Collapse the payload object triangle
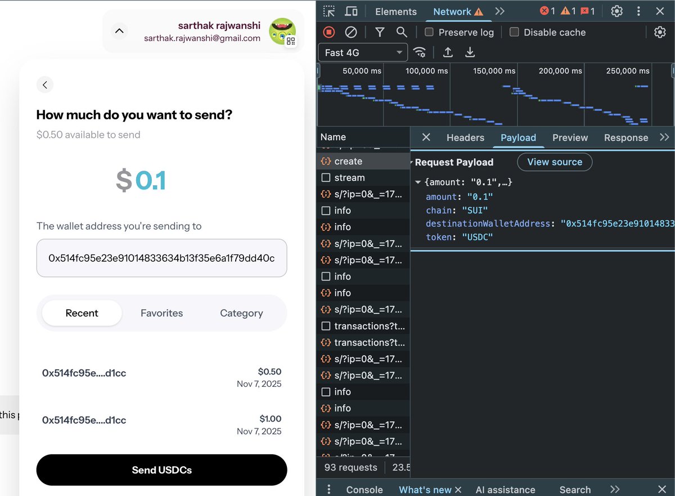This screenshot has height=496, width=675. [x=418, y=182]
